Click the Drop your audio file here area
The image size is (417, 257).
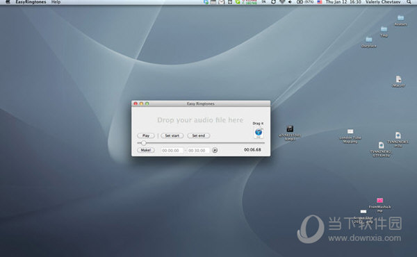200,120
